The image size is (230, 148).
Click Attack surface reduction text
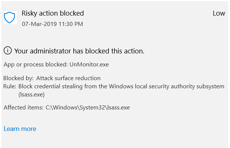(69, 78)
